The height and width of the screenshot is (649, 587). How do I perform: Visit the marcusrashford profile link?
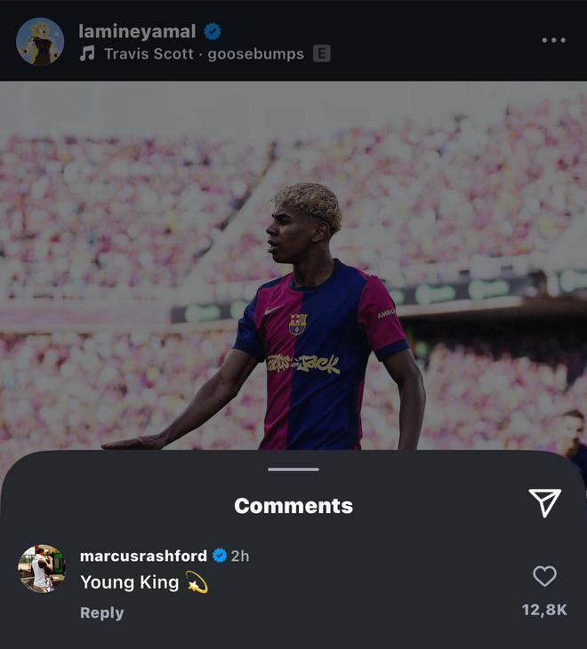(x=143, y=556)
